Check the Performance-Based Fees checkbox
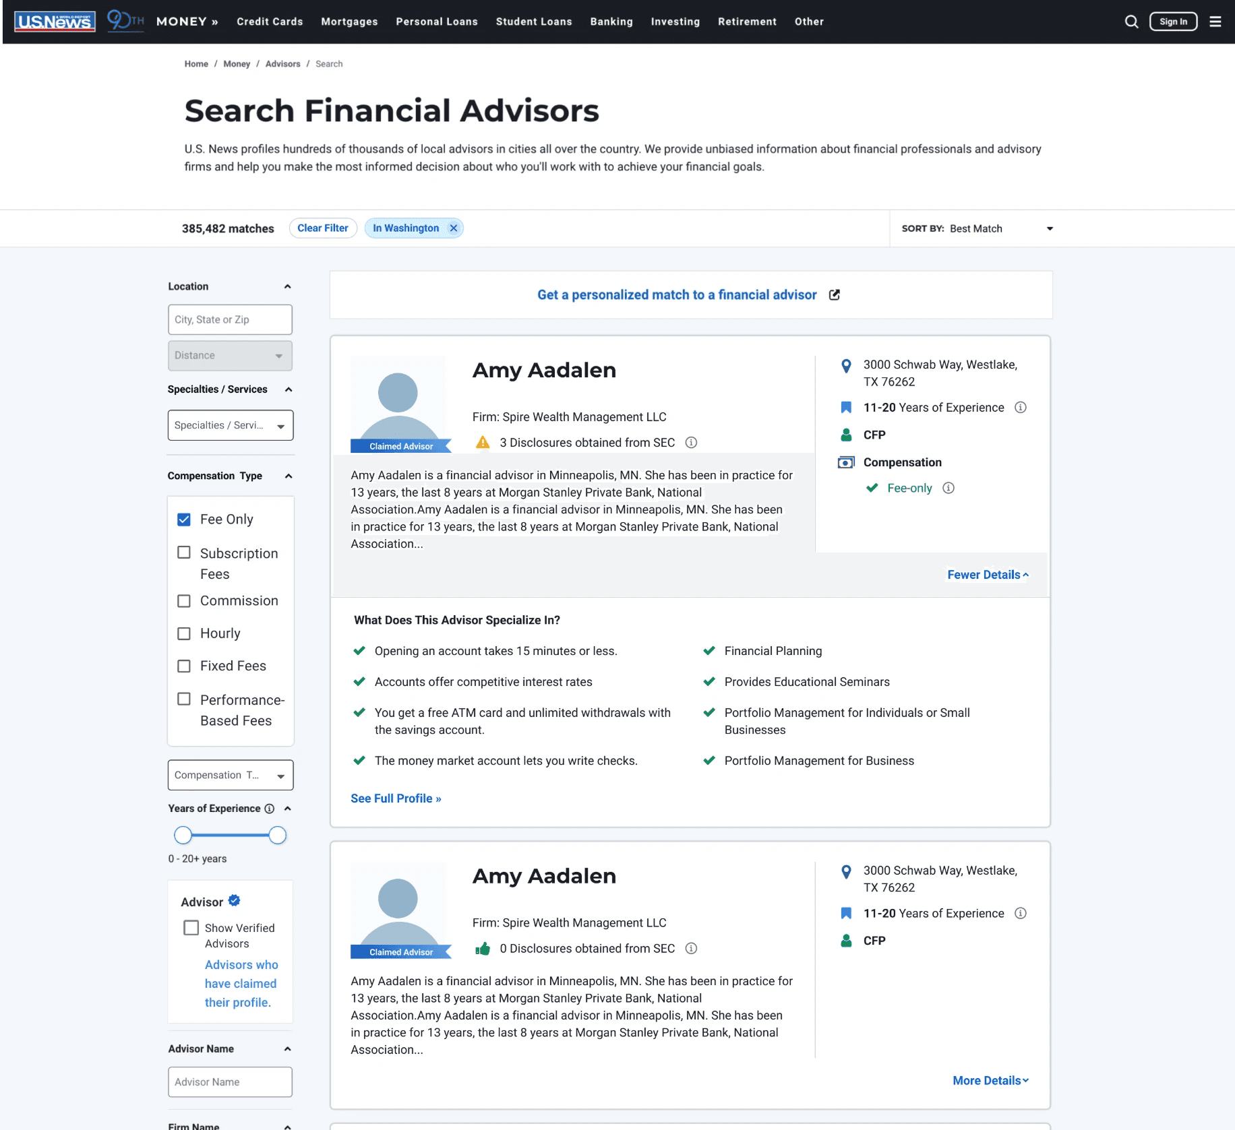The width and height of the screenshot is (1235, 1130). [x=184, y=699]
